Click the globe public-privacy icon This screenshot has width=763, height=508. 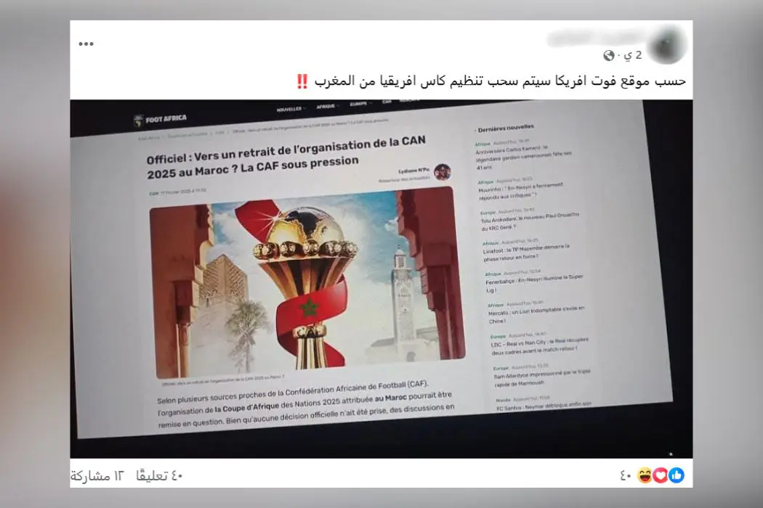[x=608, y=56]
